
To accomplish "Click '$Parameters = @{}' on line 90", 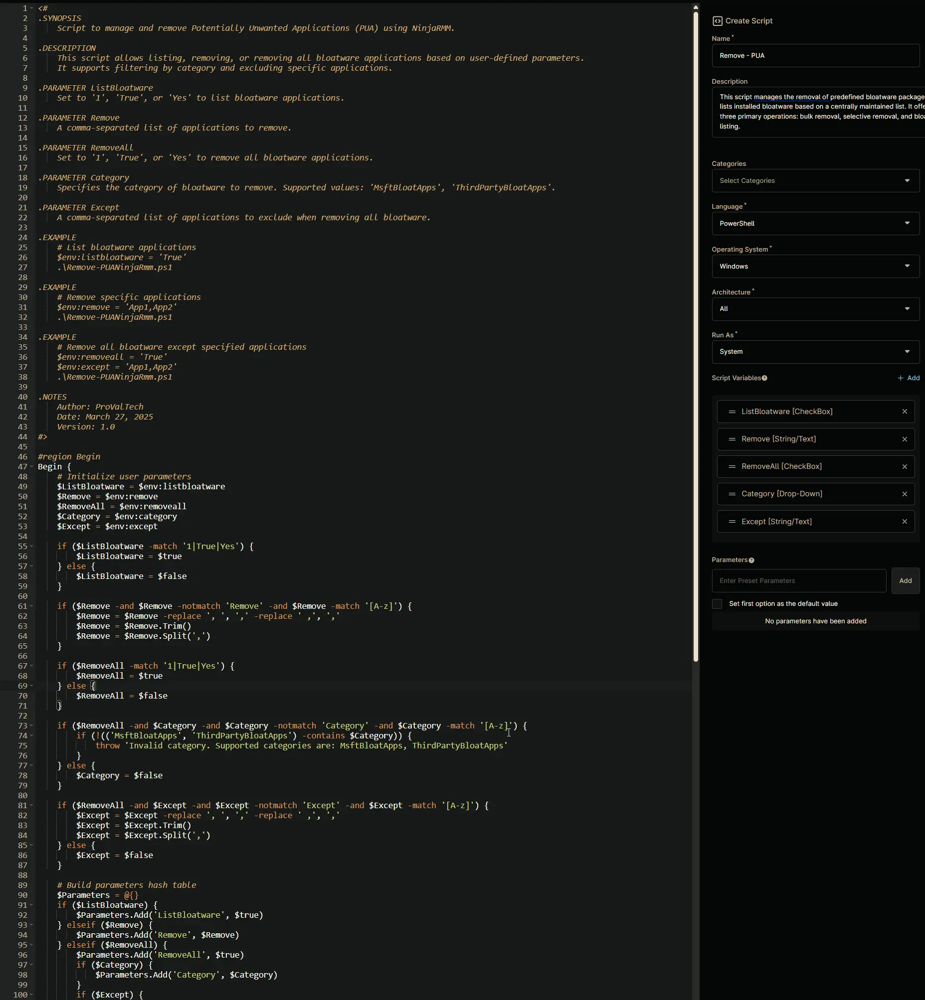I will coord(98,895).
